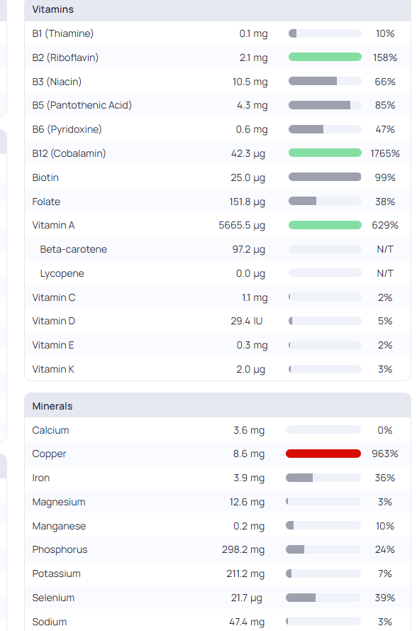417x631 pixels.
Task: Click the B3 (Niacin) progress bar
Action: click(x=325, y=82)
